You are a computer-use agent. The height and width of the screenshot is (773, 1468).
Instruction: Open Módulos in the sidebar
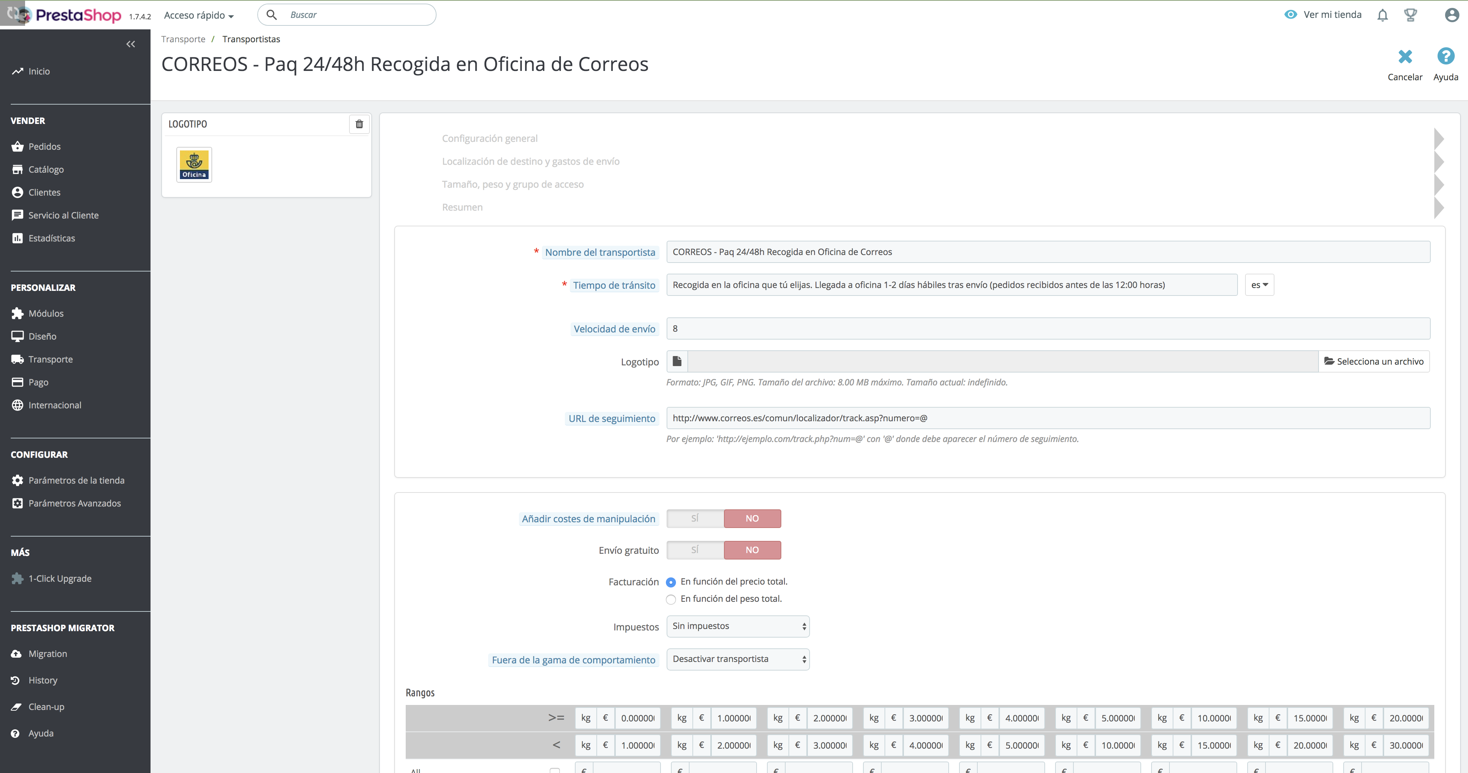(46, 313)
